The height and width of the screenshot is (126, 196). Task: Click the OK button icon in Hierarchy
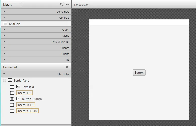18,99
